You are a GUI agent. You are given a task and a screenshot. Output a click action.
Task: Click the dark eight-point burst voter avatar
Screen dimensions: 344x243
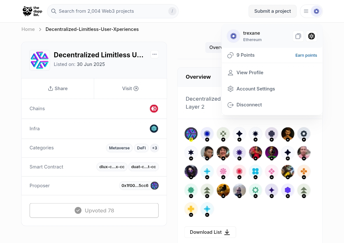255,134
